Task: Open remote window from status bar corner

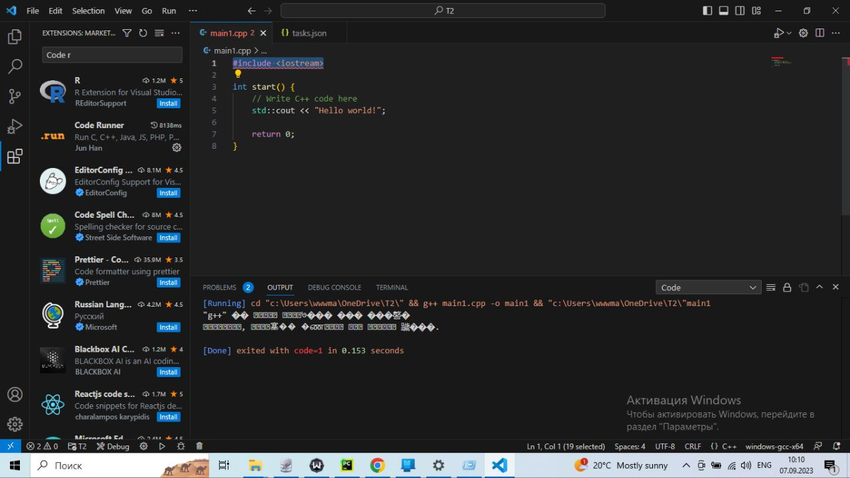Action: pos(10,446)
